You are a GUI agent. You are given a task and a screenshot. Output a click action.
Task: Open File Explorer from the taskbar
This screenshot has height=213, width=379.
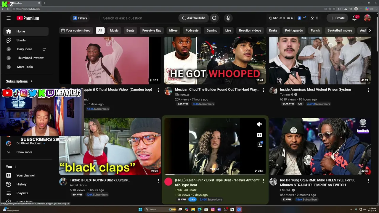[x=193, y=209]
